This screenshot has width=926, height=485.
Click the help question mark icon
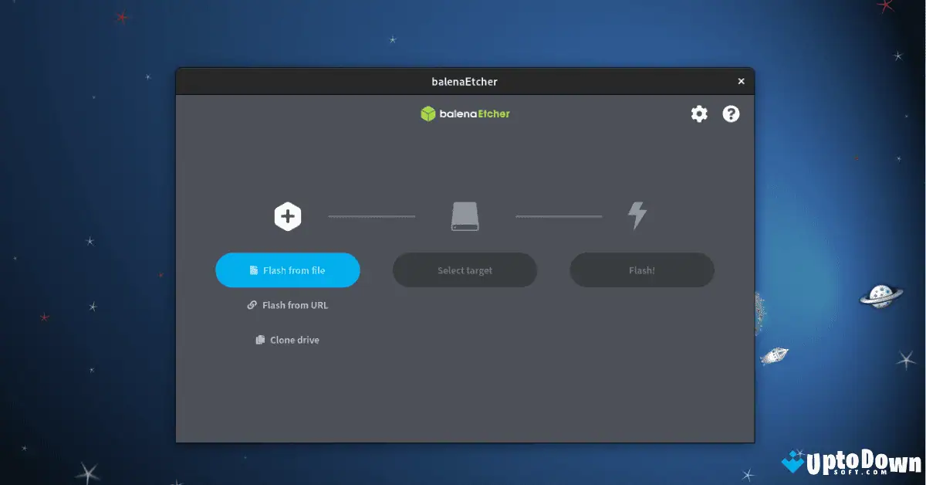point(730,114)
